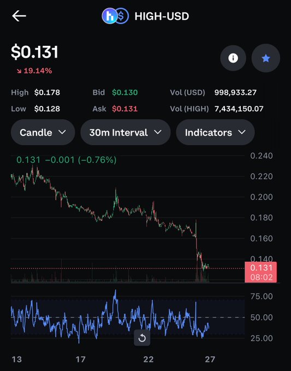Reset the chart view with the undo icon
The image size is (291, 371).
click(142, 338)
